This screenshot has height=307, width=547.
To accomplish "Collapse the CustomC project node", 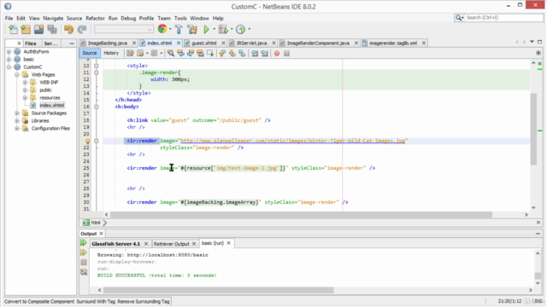I will coord(9,67).
